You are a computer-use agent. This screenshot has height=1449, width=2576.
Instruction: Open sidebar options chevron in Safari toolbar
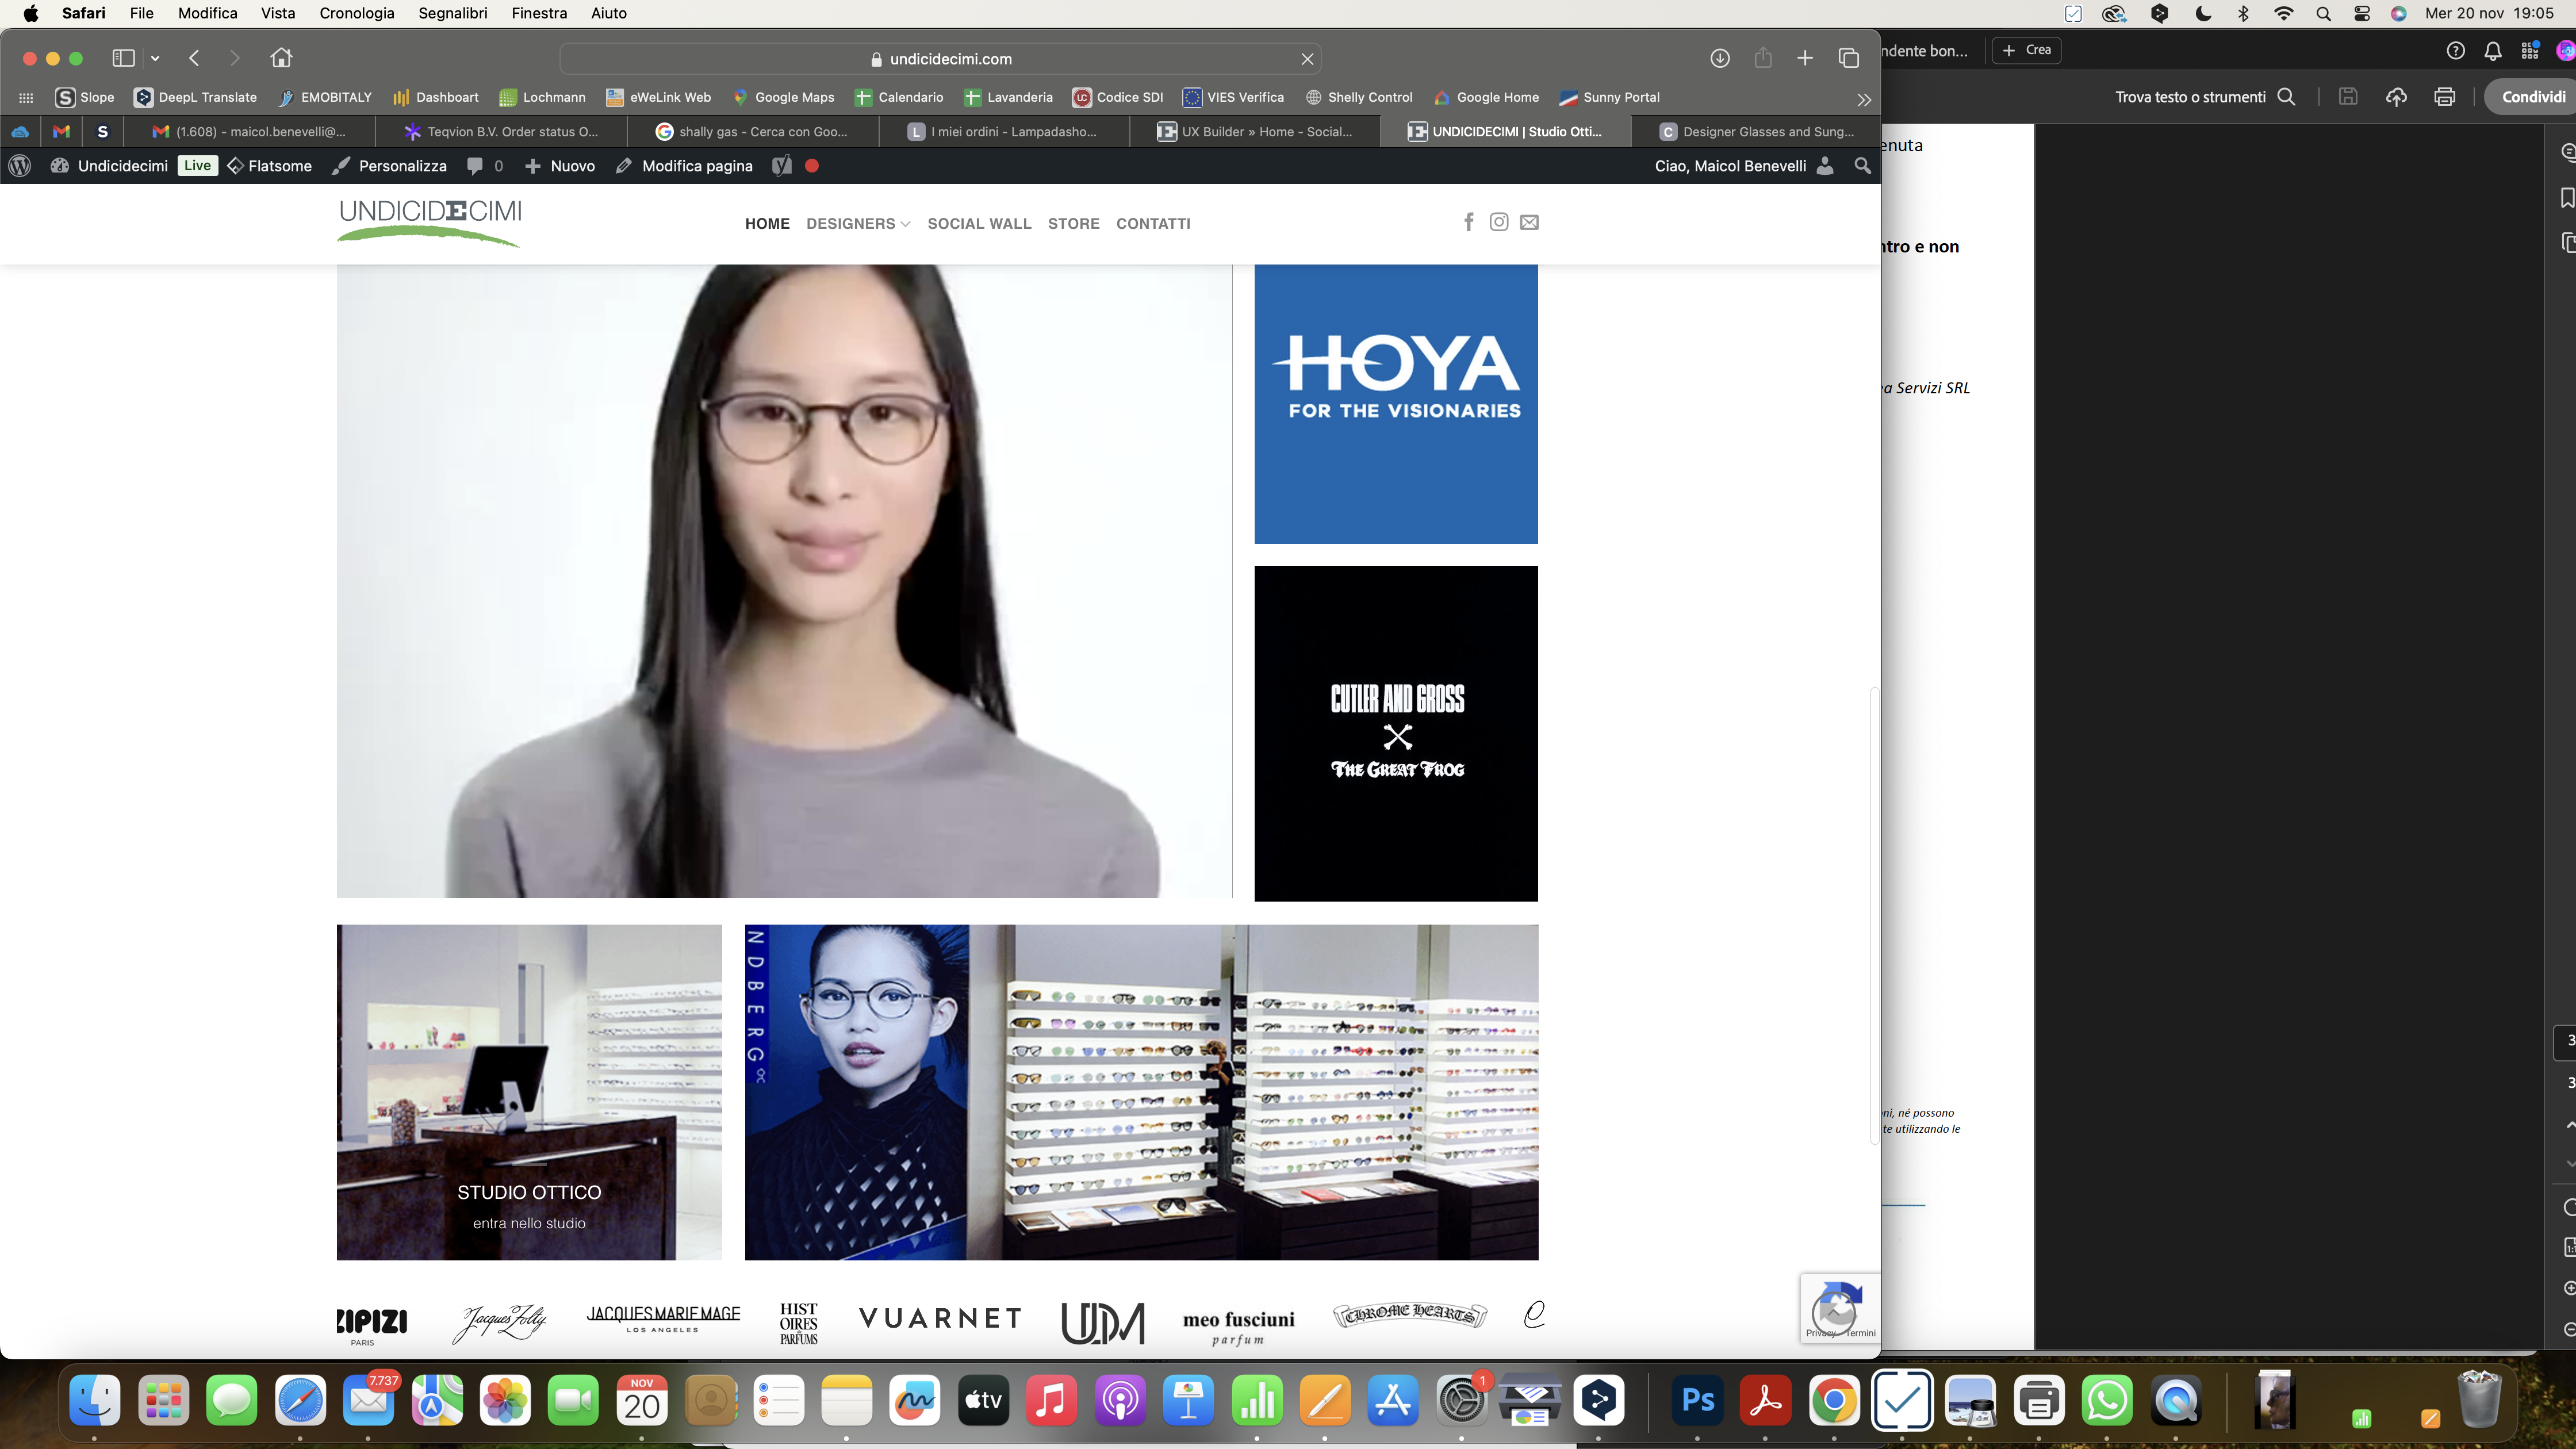click(155, 58)
